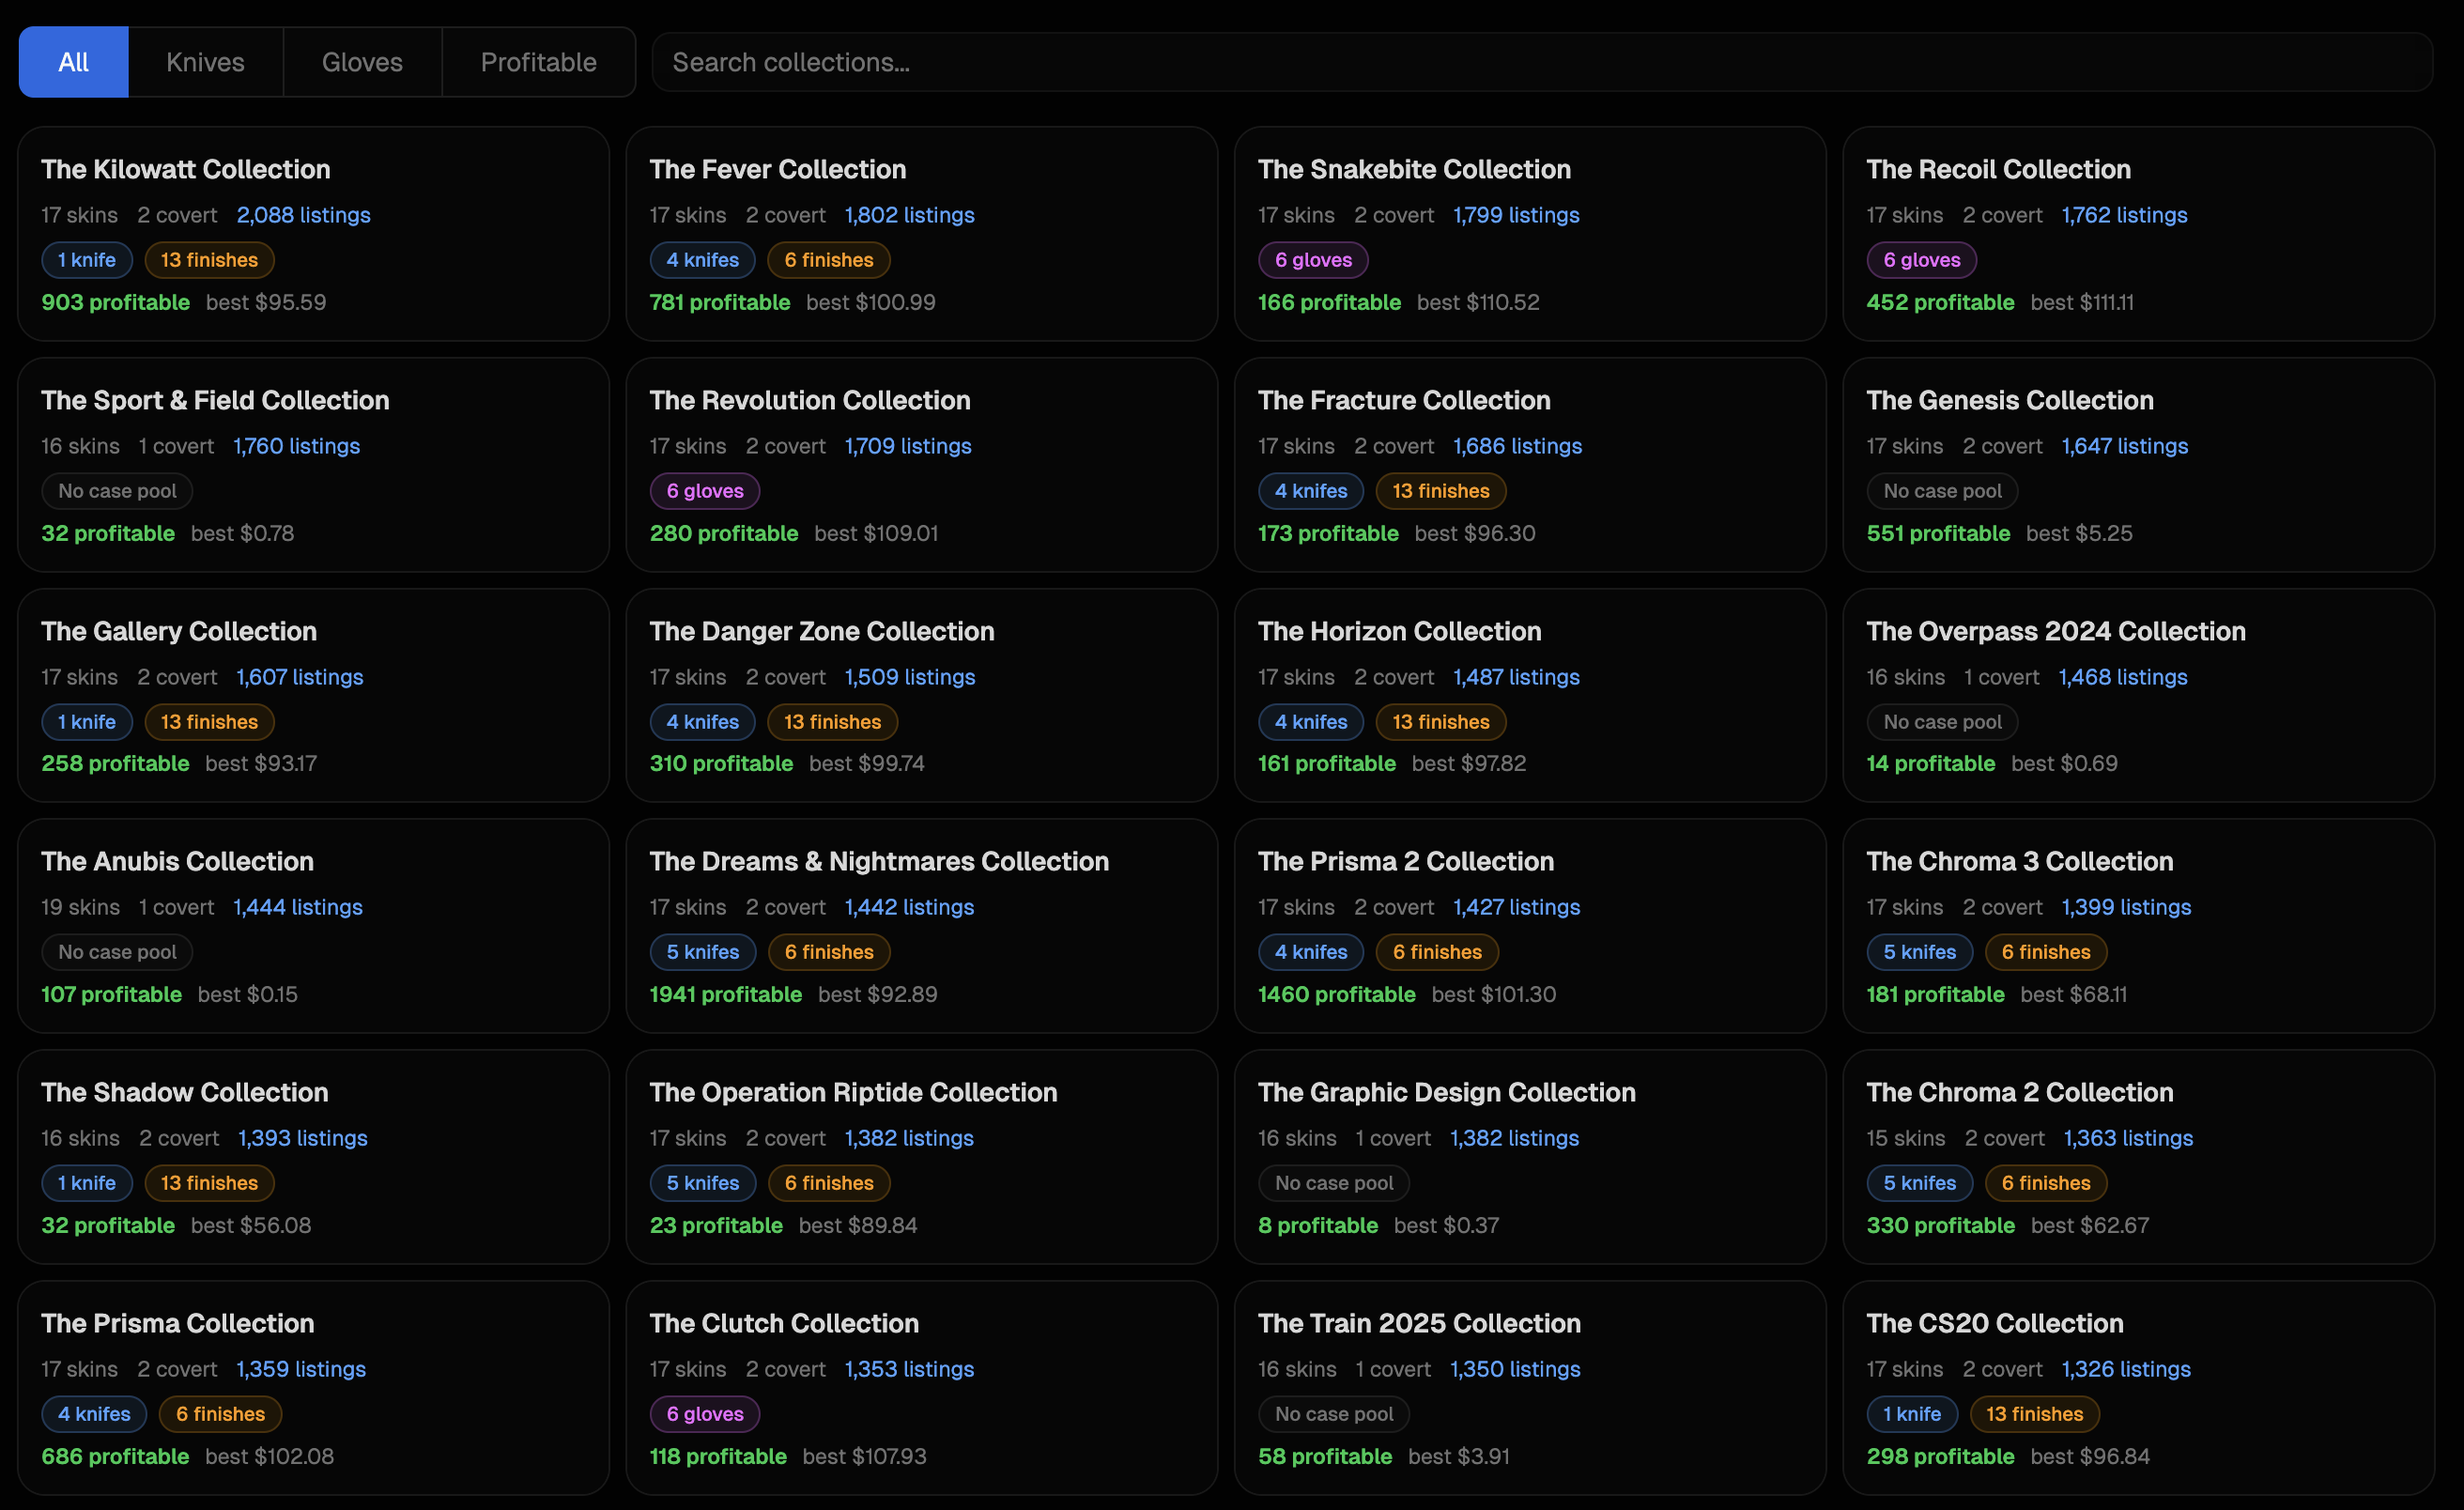Click 5 knifes badge in Dreams & Nightmares
This screenshot has height=1510, width=2464.
[x=702, y=952]
